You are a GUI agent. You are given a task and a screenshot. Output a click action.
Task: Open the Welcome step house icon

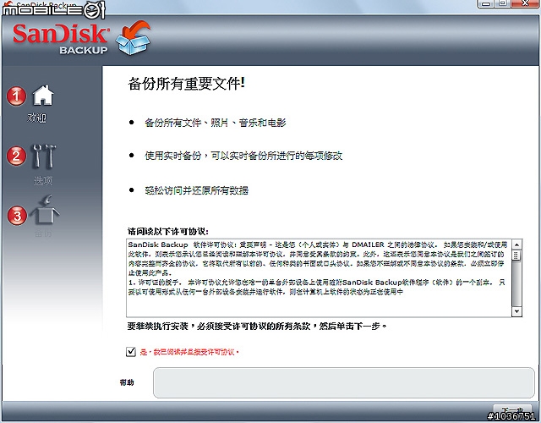[x=43, y=96]
